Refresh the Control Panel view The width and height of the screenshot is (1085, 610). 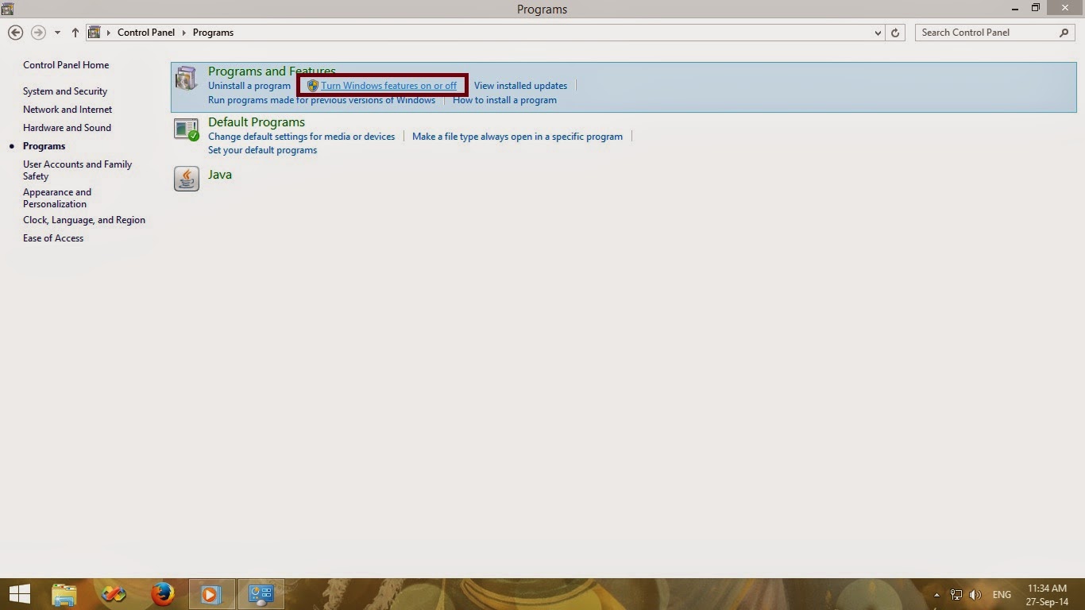pyautogui.click(x=895, y=33)
